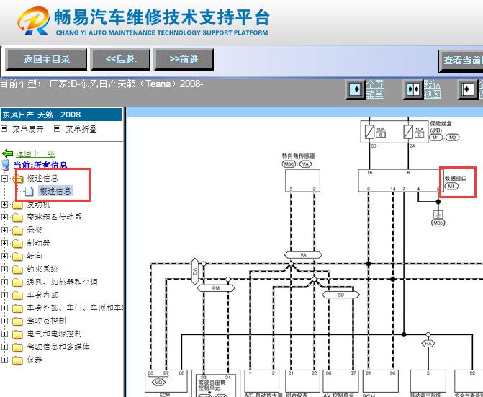This screenshot has height=397, width=483.
Task: Select the 电气和电源控制 tree label
Action: click(x=54, y=334)
